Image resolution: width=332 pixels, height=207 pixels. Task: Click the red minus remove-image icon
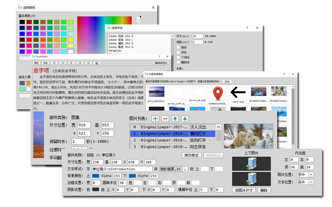pyautogui.click(x=165, y=119)
